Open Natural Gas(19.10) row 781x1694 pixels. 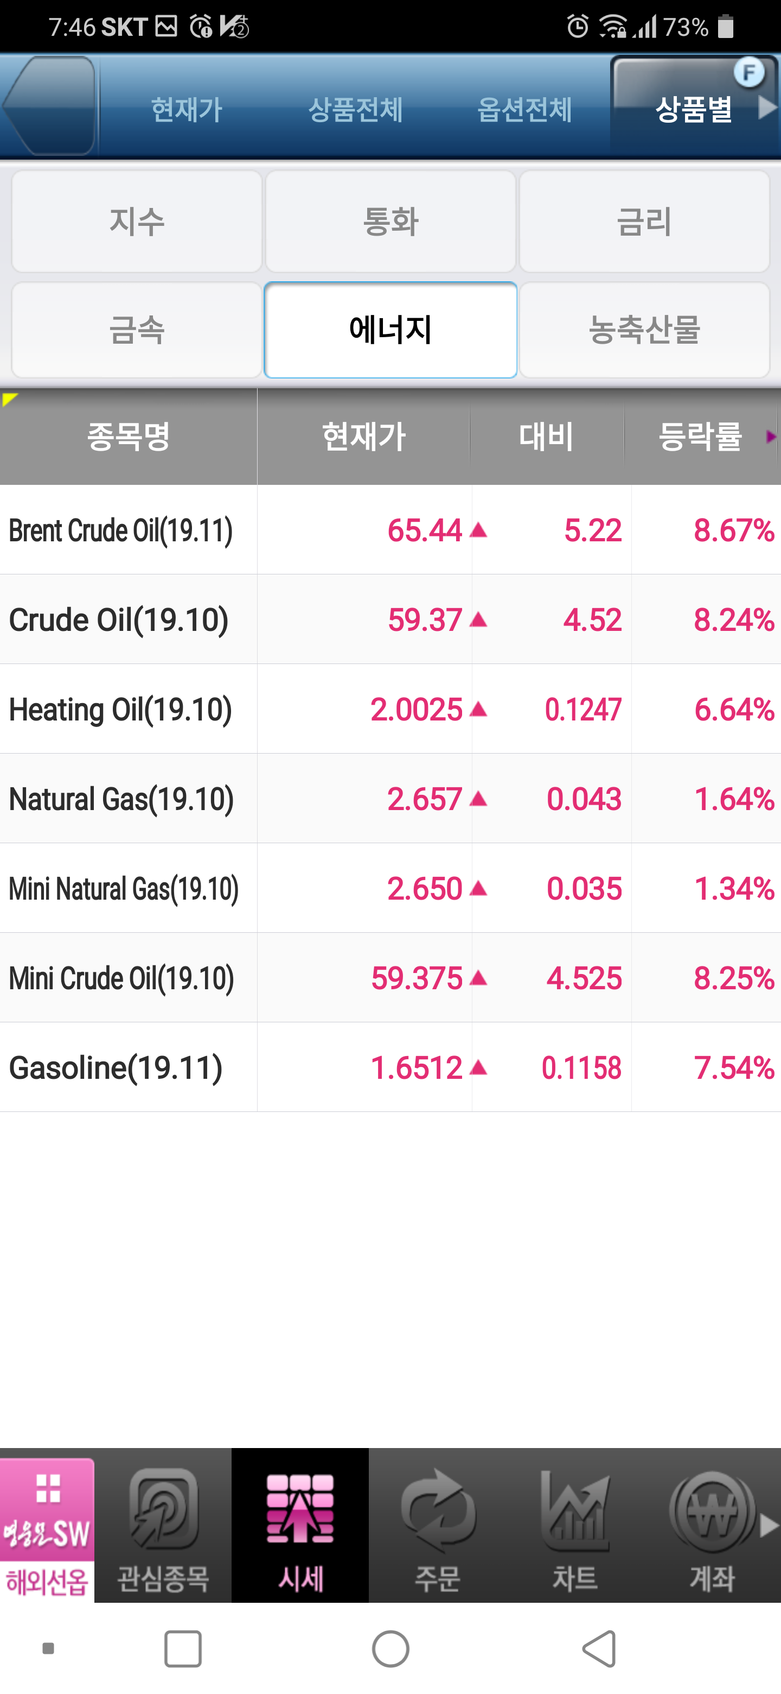click(121, 799)
